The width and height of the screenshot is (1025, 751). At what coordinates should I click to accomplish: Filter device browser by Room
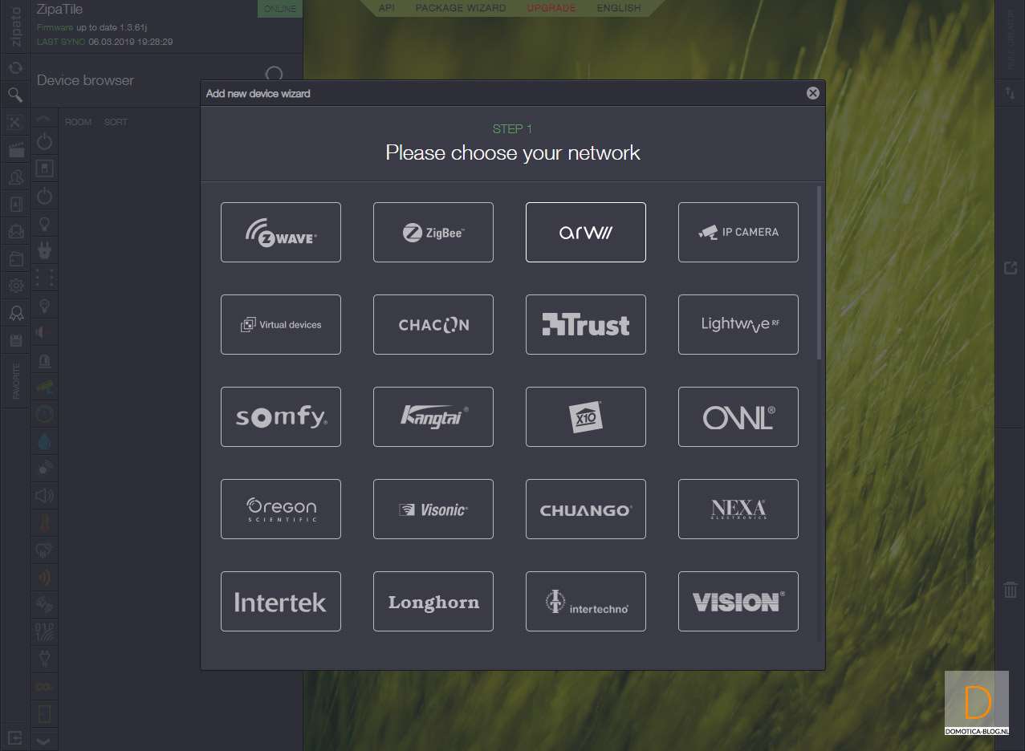tap(79, 122)
